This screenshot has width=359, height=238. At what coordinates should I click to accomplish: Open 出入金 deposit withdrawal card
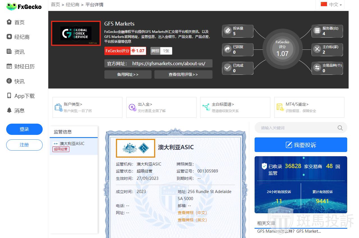click(161, 107)
